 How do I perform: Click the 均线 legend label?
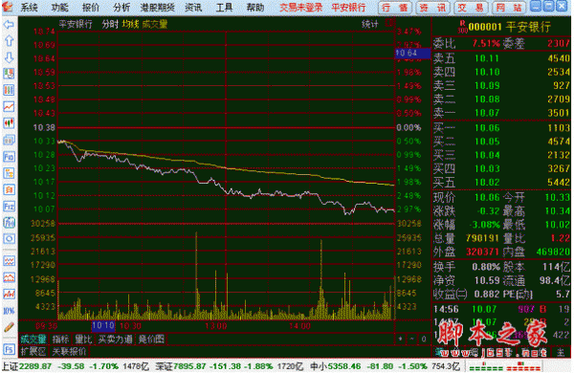point(130,24)
